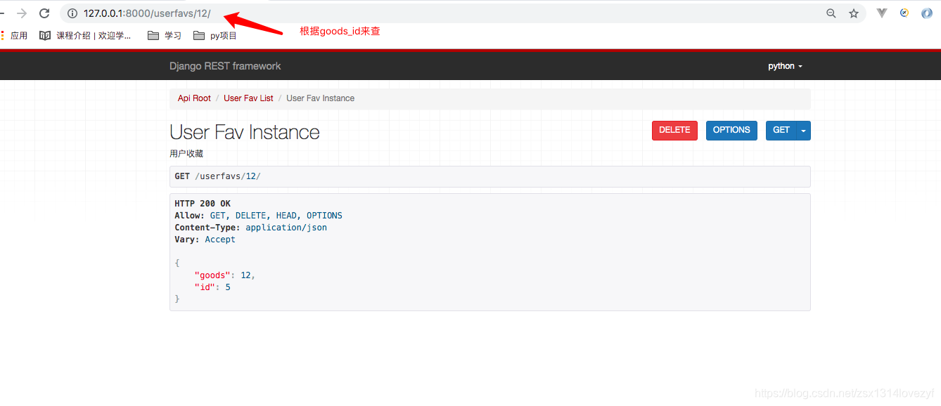Open the zoom magnifier icon

[x=831, y=13]
